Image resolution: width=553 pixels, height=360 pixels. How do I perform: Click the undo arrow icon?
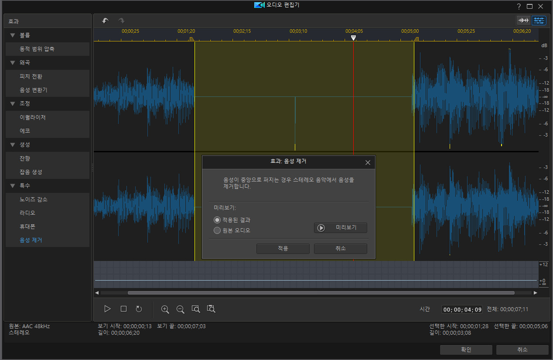pos(105,21)
